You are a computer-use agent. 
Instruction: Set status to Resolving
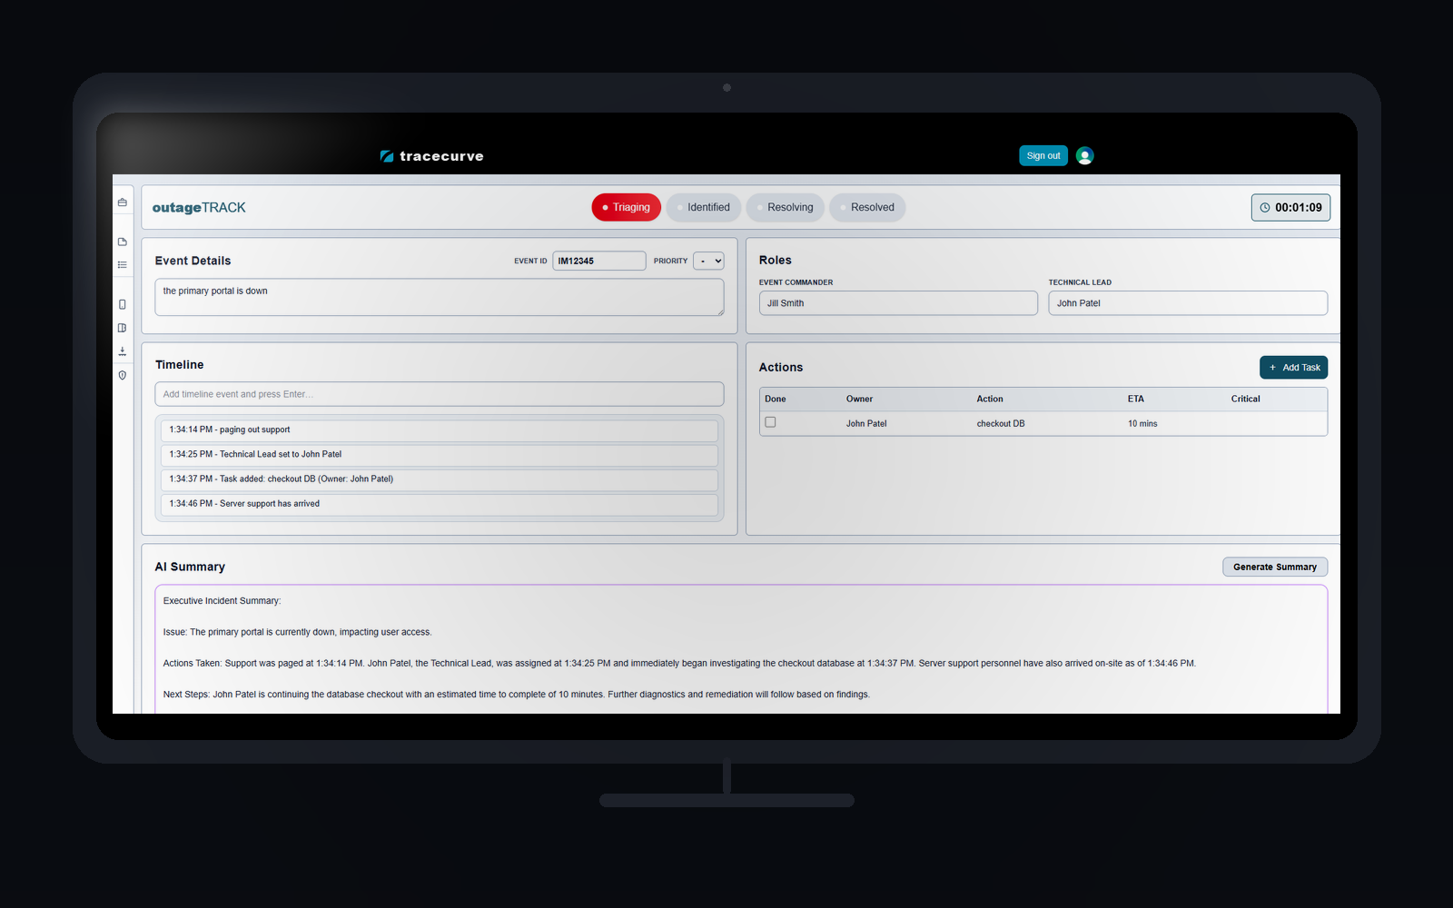(x=786, y=207)
